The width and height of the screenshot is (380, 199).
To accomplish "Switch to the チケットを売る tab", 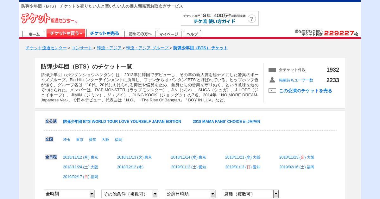I will (105, 33).
